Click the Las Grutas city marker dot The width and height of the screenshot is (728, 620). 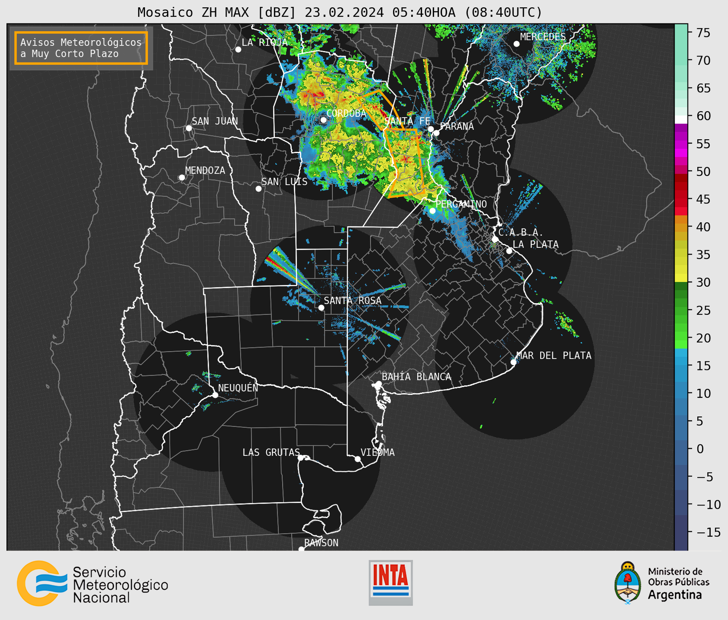pos(301,458)
